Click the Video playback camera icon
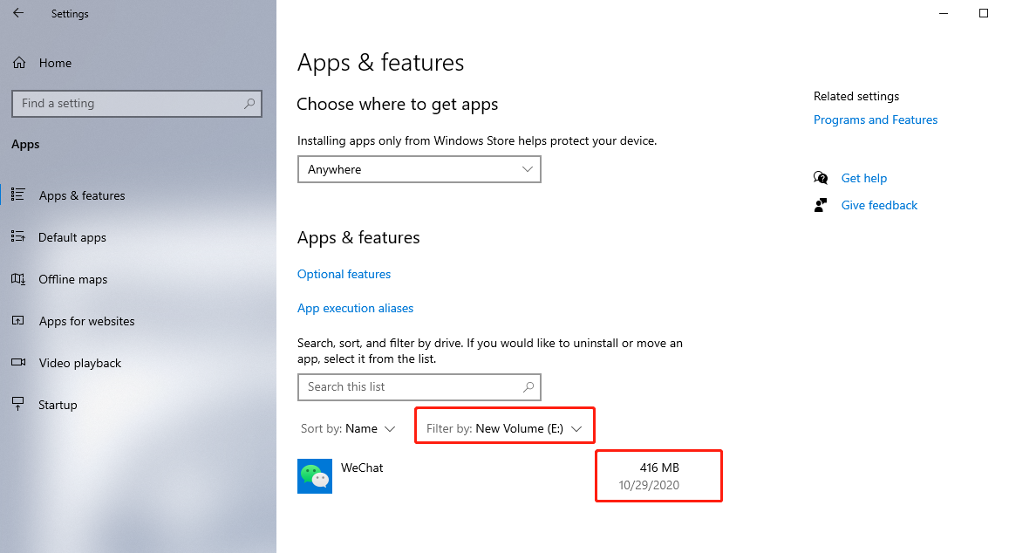Image resolution: width=1009 pixels, height=553 pixels. [18, 362]
